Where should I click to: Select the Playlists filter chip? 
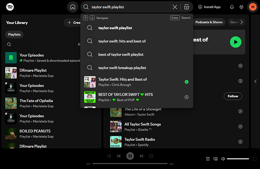(x=14, y=35)
